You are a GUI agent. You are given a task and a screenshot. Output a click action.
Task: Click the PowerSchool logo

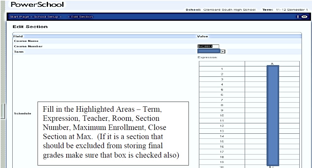(37, 5)
